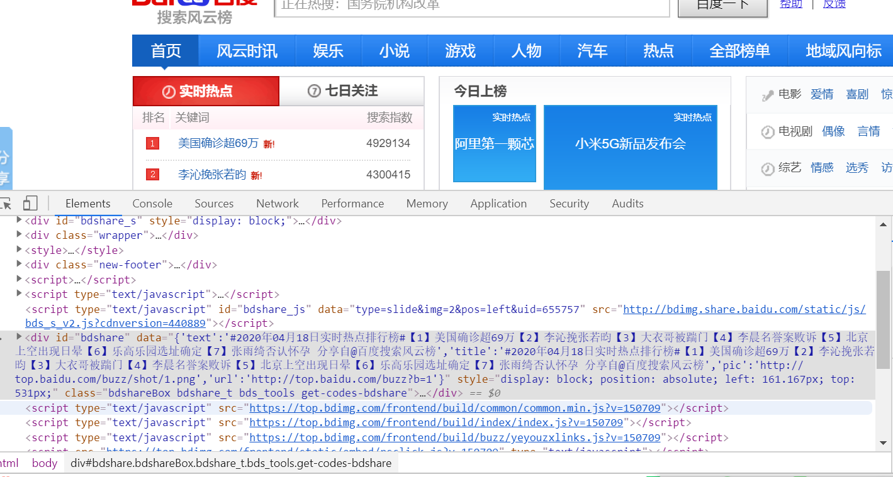Open the 李沁挽张若昀 keyword link
Viewport: 893px width, 477px height.
pos(212,175)
